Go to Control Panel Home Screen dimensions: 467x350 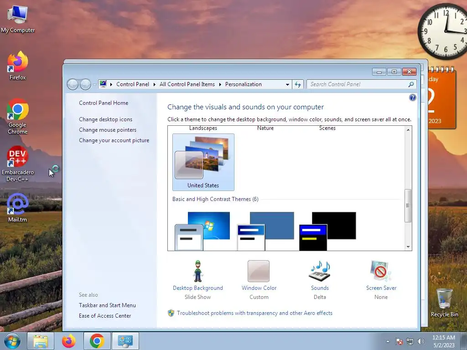coord(104,103)
